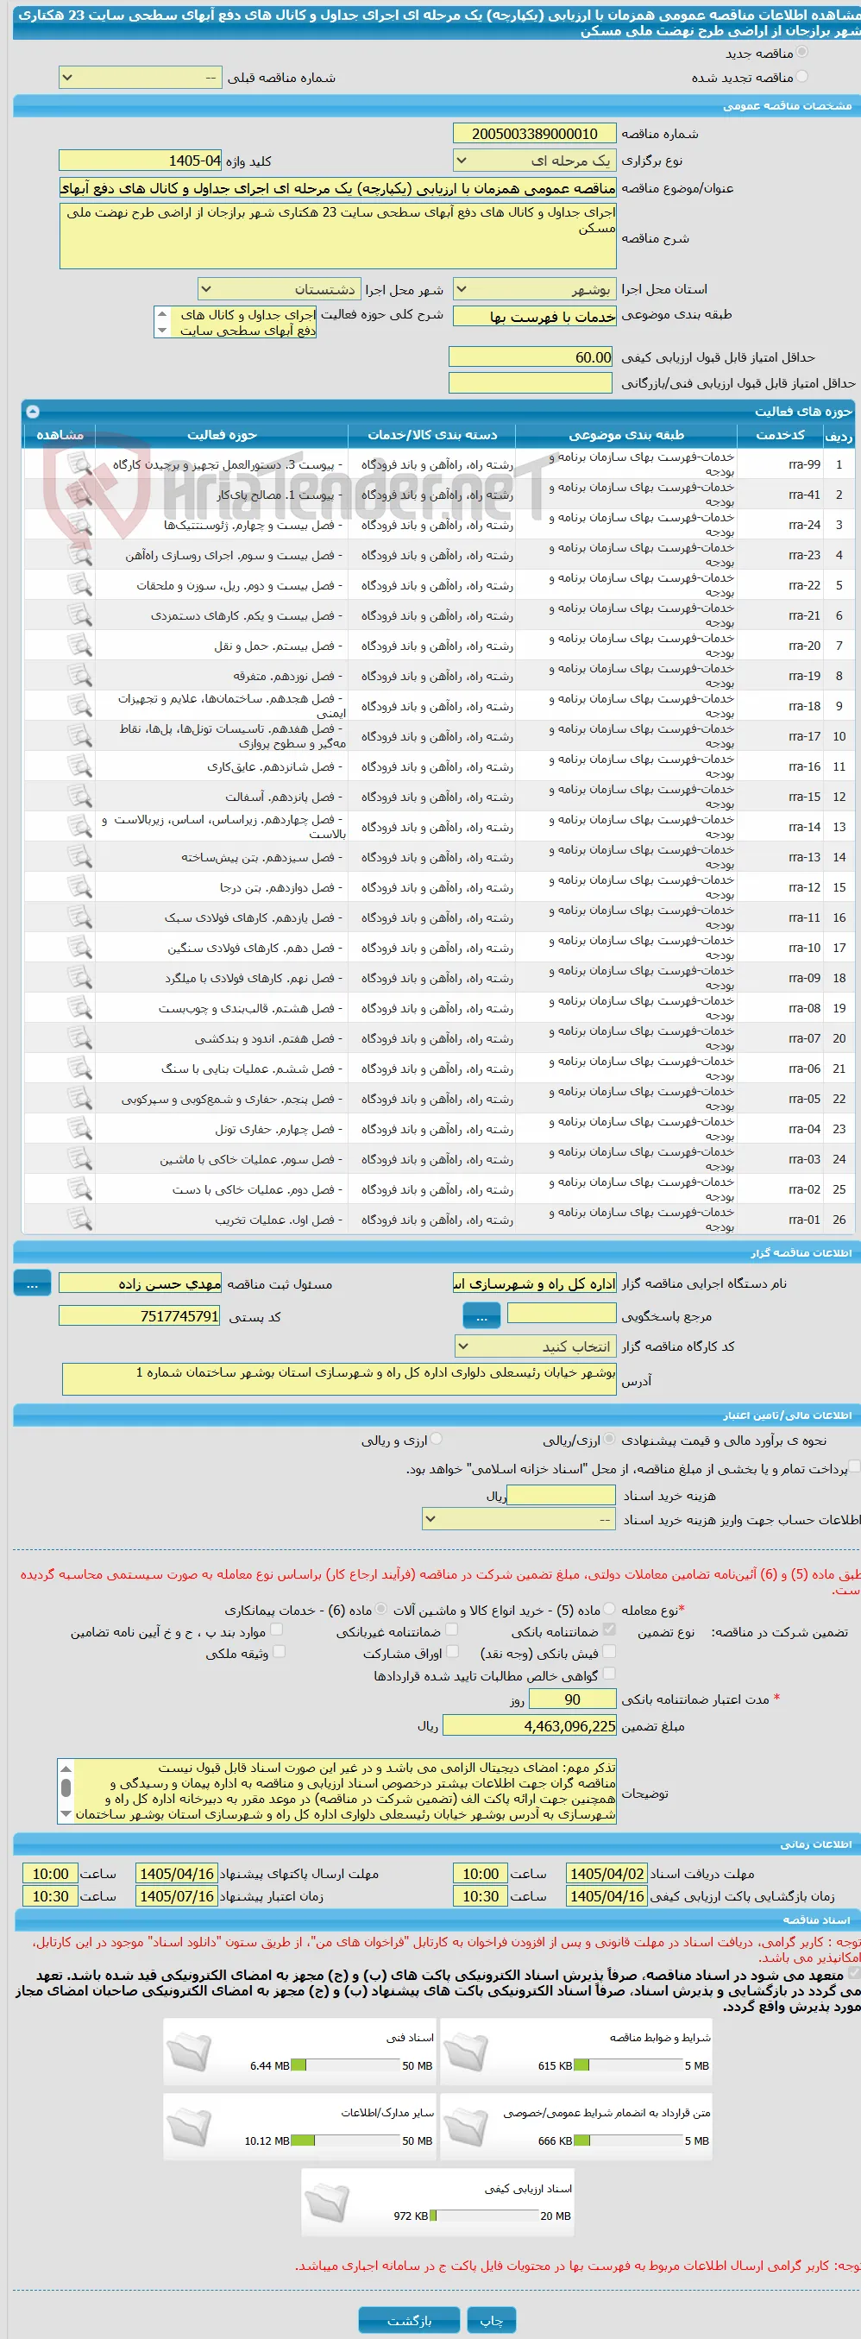Open view icon for row rra-13

tap(80, 856)
